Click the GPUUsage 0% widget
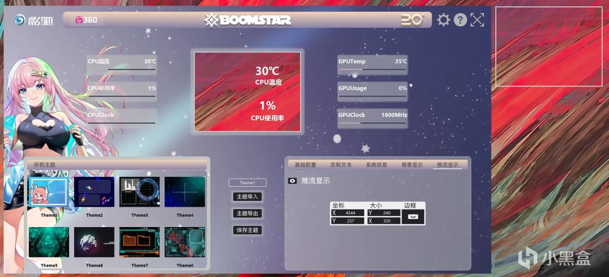Viewport: 609px width, 277px height. coord(373,91)
